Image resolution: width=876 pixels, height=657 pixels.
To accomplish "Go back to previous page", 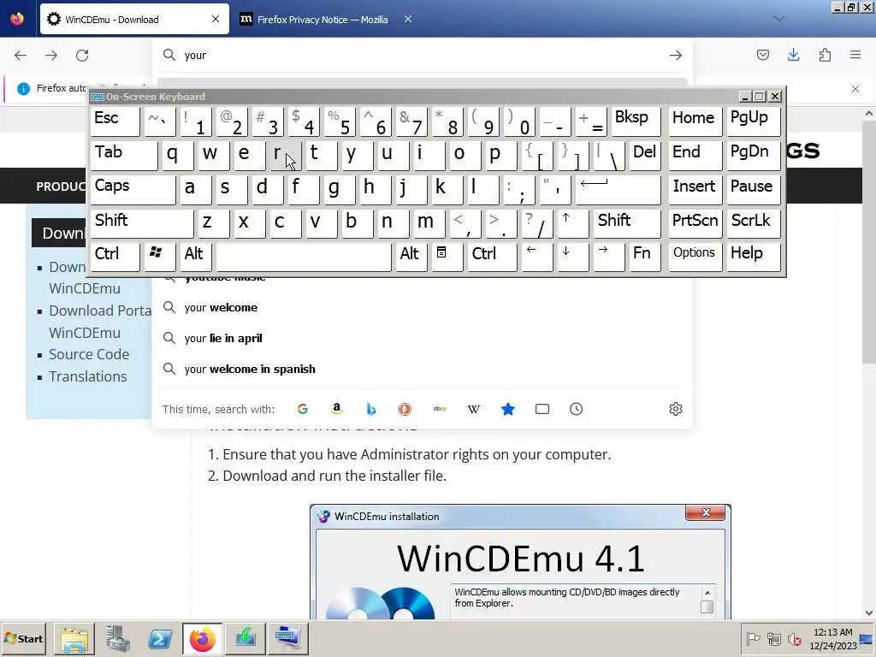I will click(21, 56).
